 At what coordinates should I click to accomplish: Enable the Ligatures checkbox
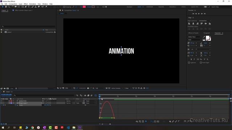189,62
